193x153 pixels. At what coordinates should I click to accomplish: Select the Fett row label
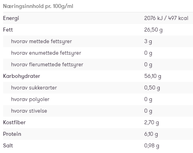(x=8, y=30)
